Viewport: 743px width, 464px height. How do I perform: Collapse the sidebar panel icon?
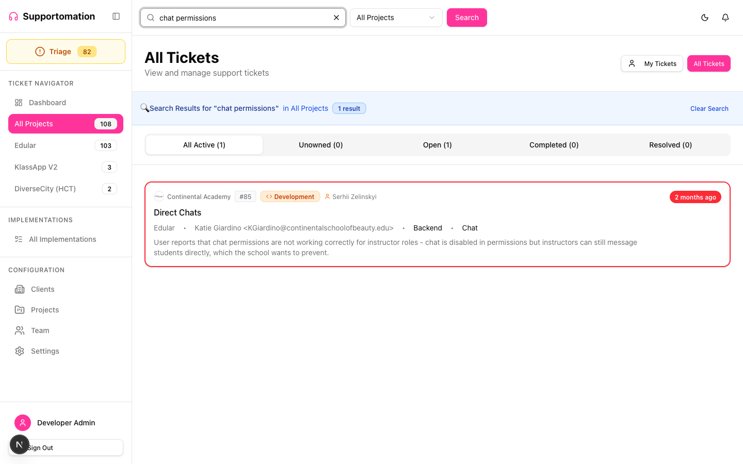pos(116,16)
